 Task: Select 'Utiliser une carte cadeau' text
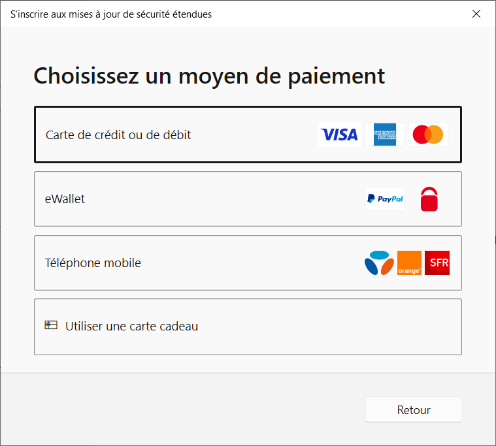pos(131,326)
